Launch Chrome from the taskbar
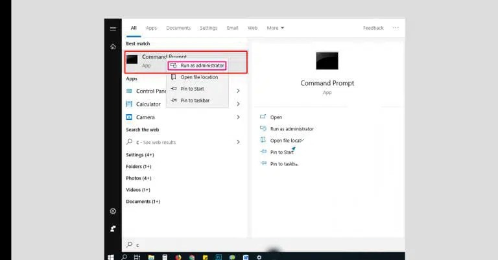The height and width of the screenshot is (260, 498). point(192,257)
